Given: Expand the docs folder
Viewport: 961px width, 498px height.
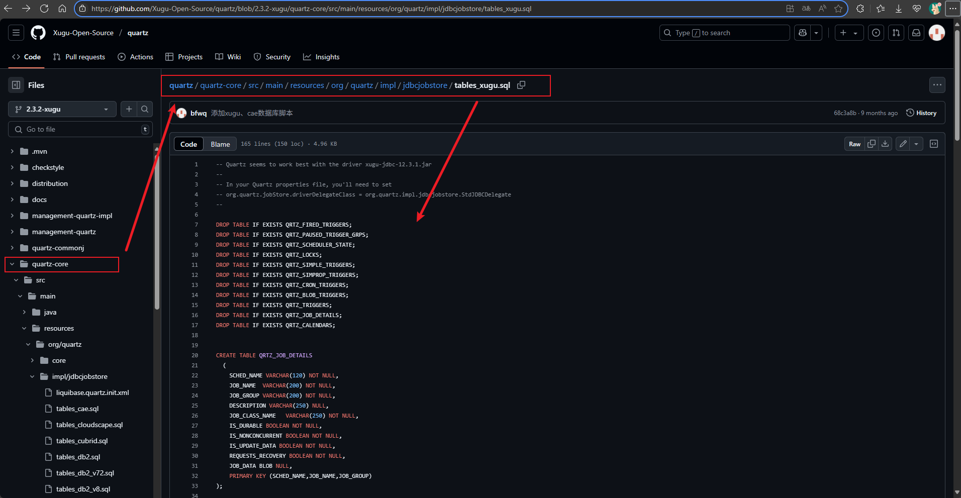Looking at the screenshot, I should [x=12, y=200].
